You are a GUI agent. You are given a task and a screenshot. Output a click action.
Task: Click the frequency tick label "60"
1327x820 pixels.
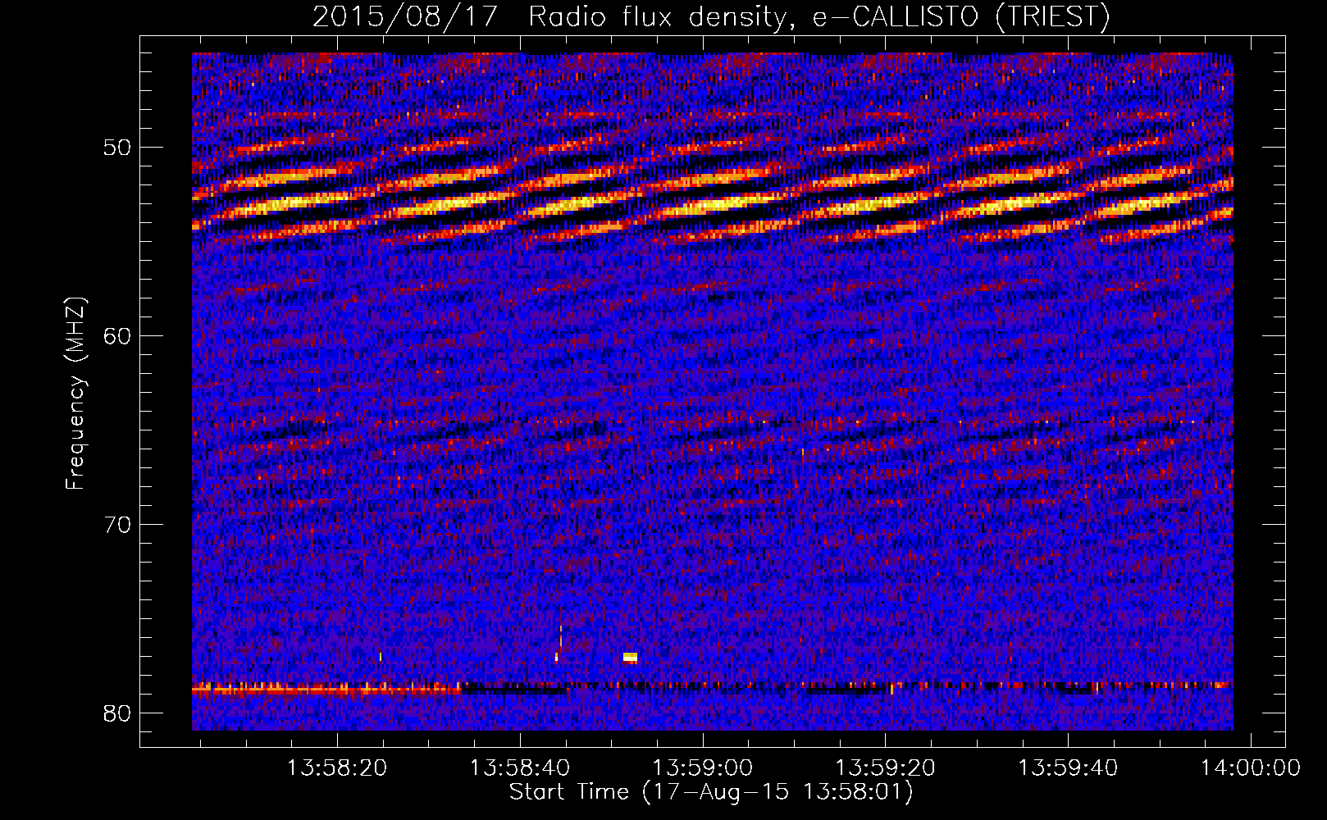tap(118, 336)
